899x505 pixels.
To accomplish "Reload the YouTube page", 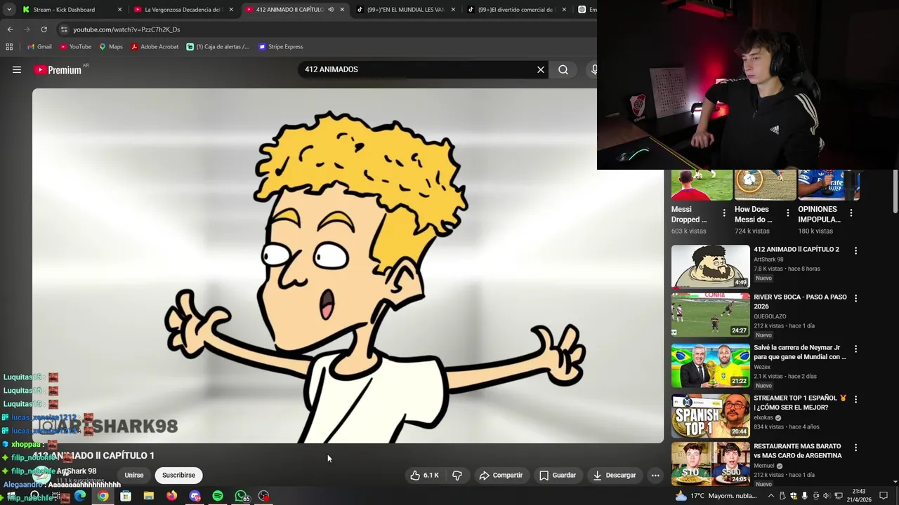I will 44,29.
